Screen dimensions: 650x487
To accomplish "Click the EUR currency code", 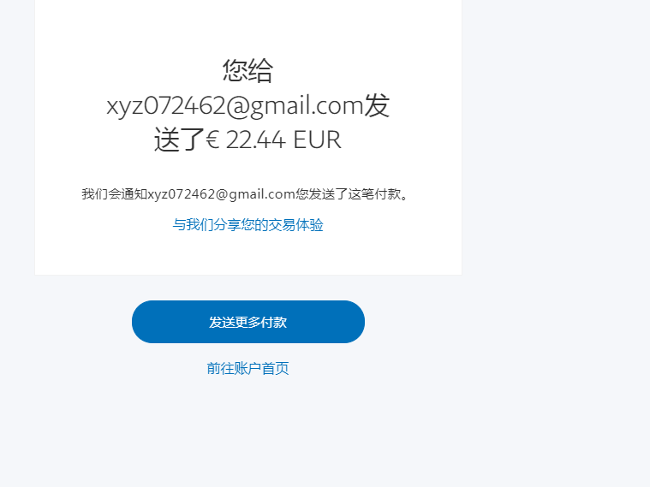I will [x=317, y=140].
